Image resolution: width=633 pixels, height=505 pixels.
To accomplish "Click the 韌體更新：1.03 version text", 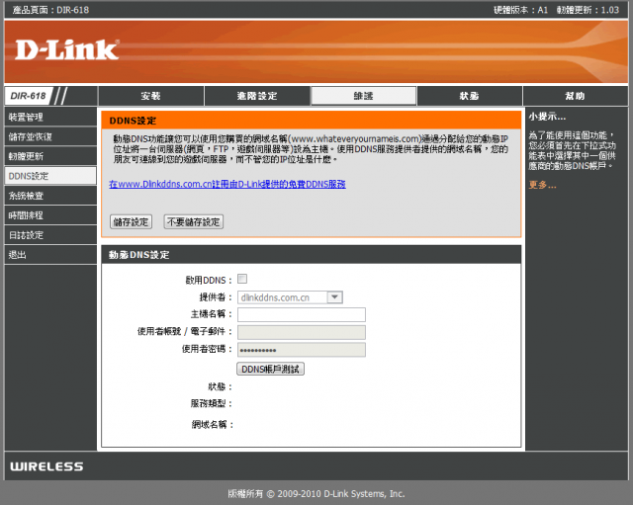I will (x=588, y=10).
